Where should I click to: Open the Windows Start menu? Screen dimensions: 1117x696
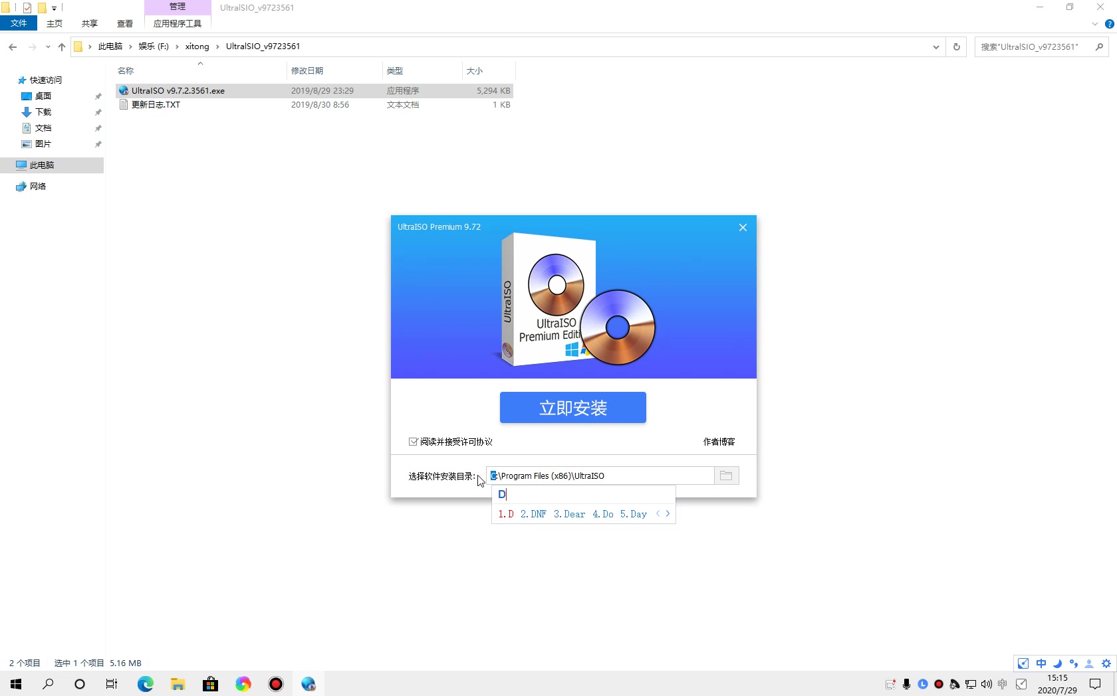[16, 683]
